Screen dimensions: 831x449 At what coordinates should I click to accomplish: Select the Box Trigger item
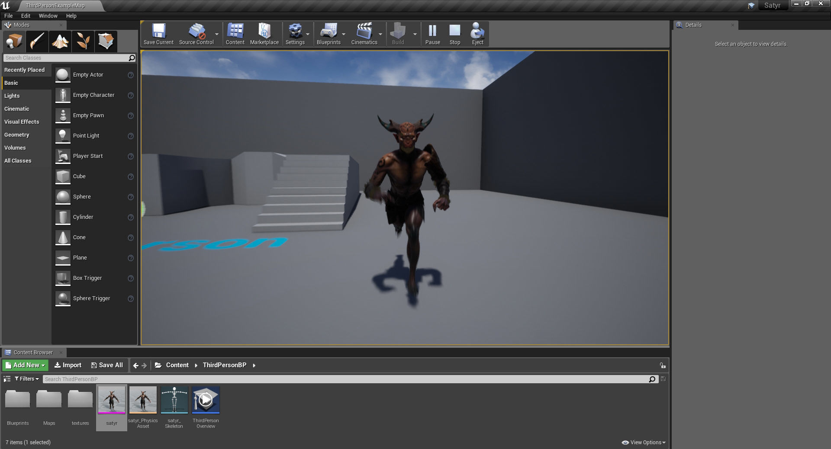94,278
